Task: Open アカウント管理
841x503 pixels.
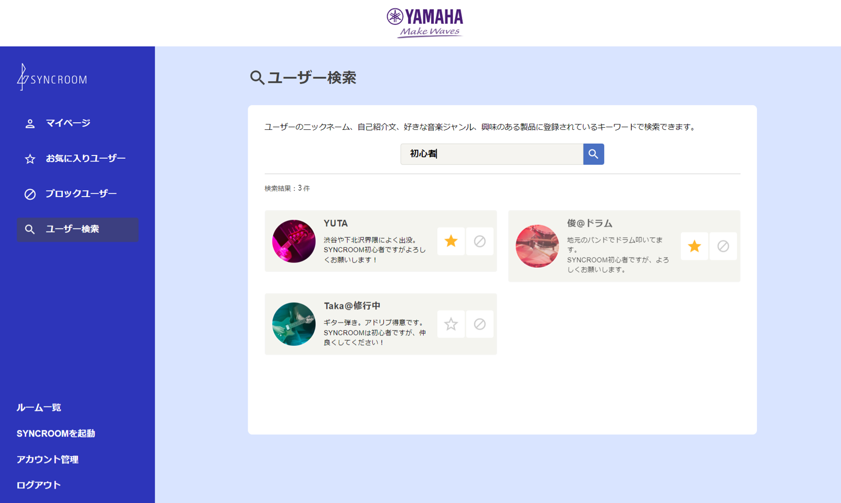Action: 48,460
